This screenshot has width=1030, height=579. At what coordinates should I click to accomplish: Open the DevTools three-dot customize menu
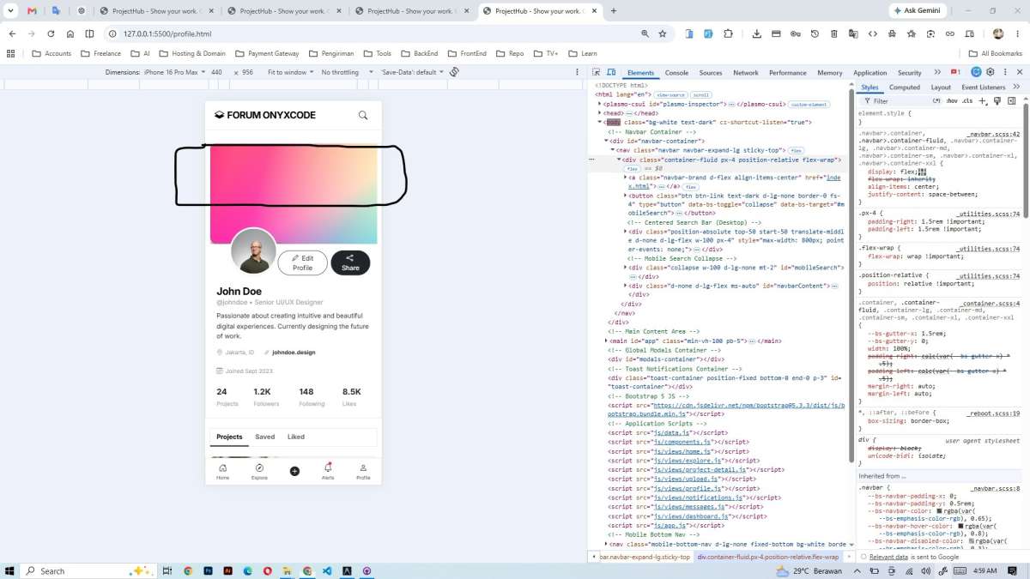click(1003, 72)
